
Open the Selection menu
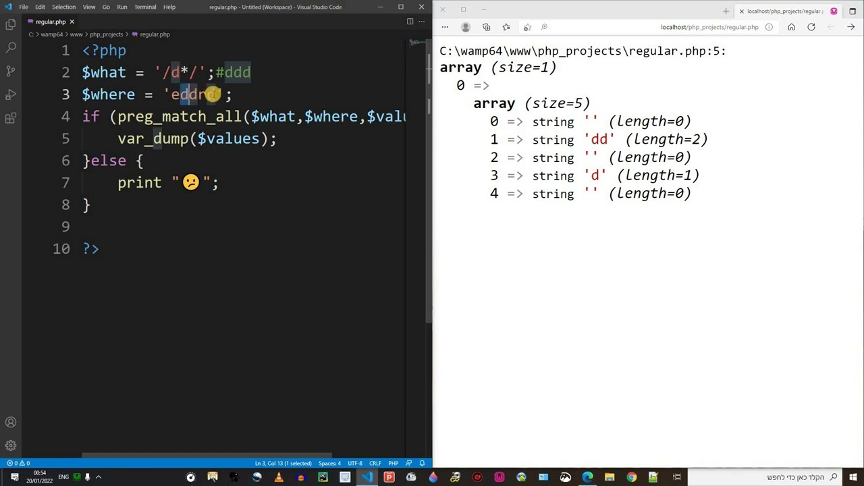[x=63, y=7]
